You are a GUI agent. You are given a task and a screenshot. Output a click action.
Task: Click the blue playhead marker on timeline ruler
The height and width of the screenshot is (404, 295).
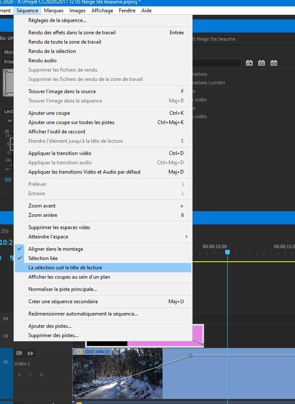coord(227,252)
